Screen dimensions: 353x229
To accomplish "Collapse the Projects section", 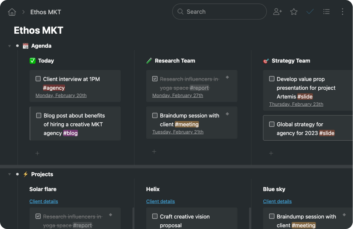I will [x=9, y=174].
